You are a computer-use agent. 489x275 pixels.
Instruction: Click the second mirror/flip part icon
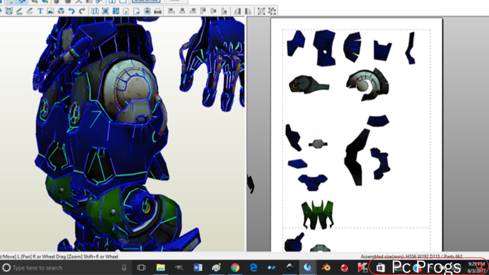point(248,11)
